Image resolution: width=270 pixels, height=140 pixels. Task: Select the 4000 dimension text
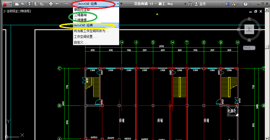[163, 50]
